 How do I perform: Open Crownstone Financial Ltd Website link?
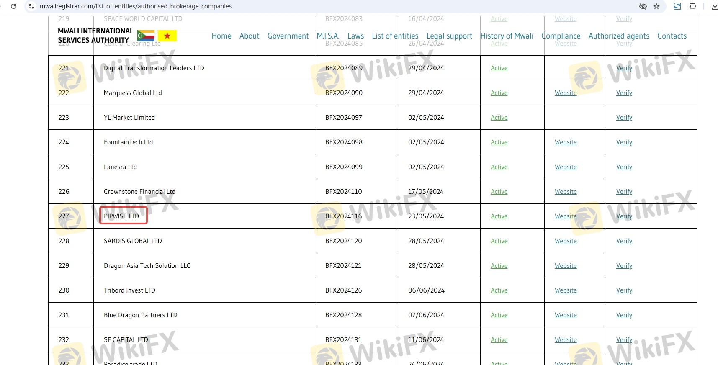pyautogui.click(x=566, y=192)
